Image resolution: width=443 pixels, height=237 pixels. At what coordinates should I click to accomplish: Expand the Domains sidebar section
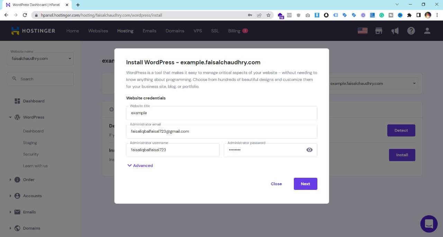10,228
